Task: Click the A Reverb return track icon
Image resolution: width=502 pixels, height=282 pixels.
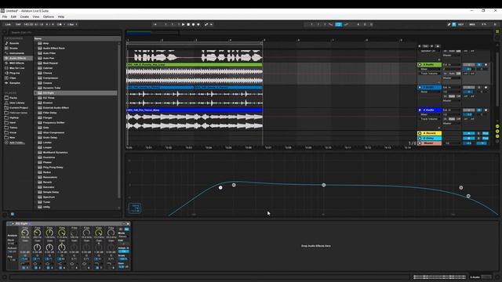Action: point(420,133)
